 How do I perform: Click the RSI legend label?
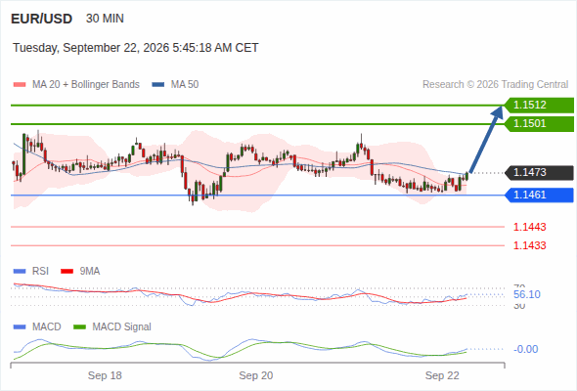tap(40, 272)
